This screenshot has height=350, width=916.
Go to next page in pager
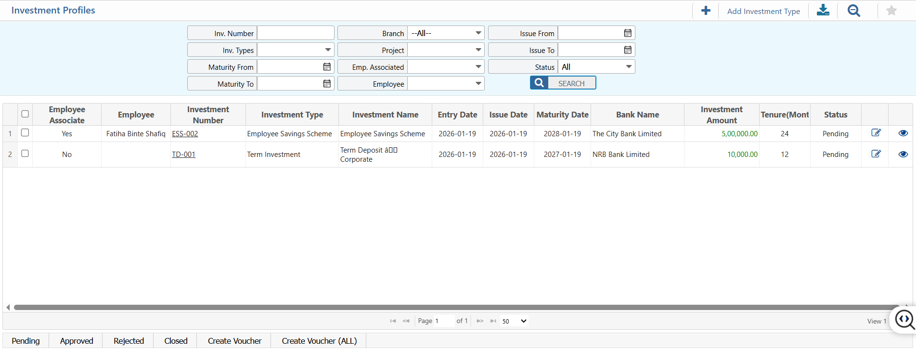point(479,321)
